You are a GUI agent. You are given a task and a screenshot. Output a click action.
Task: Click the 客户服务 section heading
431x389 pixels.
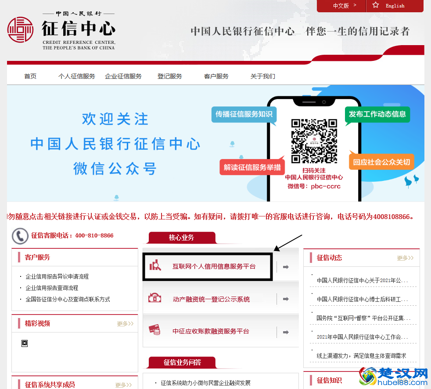(x=37, y=257)
